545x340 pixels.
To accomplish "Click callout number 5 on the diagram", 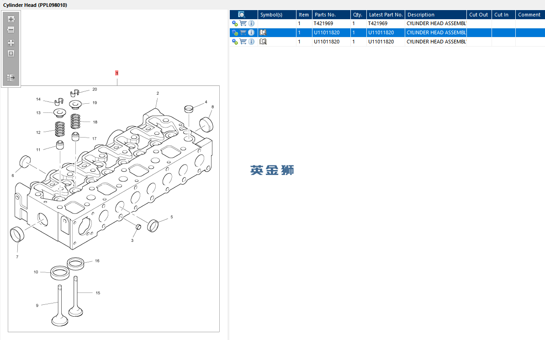I will coord(171,217).
